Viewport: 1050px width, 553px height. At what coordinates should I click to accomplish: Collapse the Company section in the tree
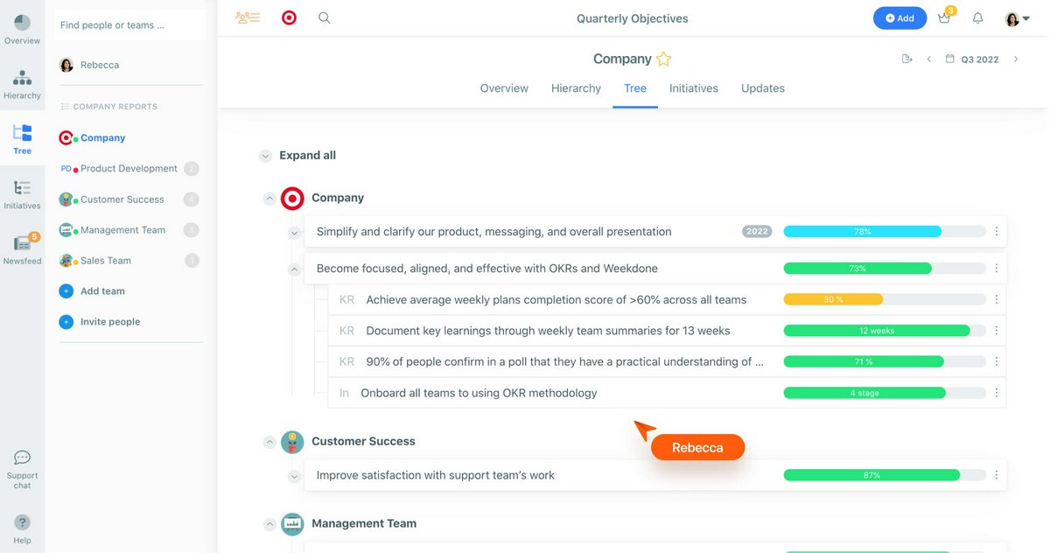[269, 199]
